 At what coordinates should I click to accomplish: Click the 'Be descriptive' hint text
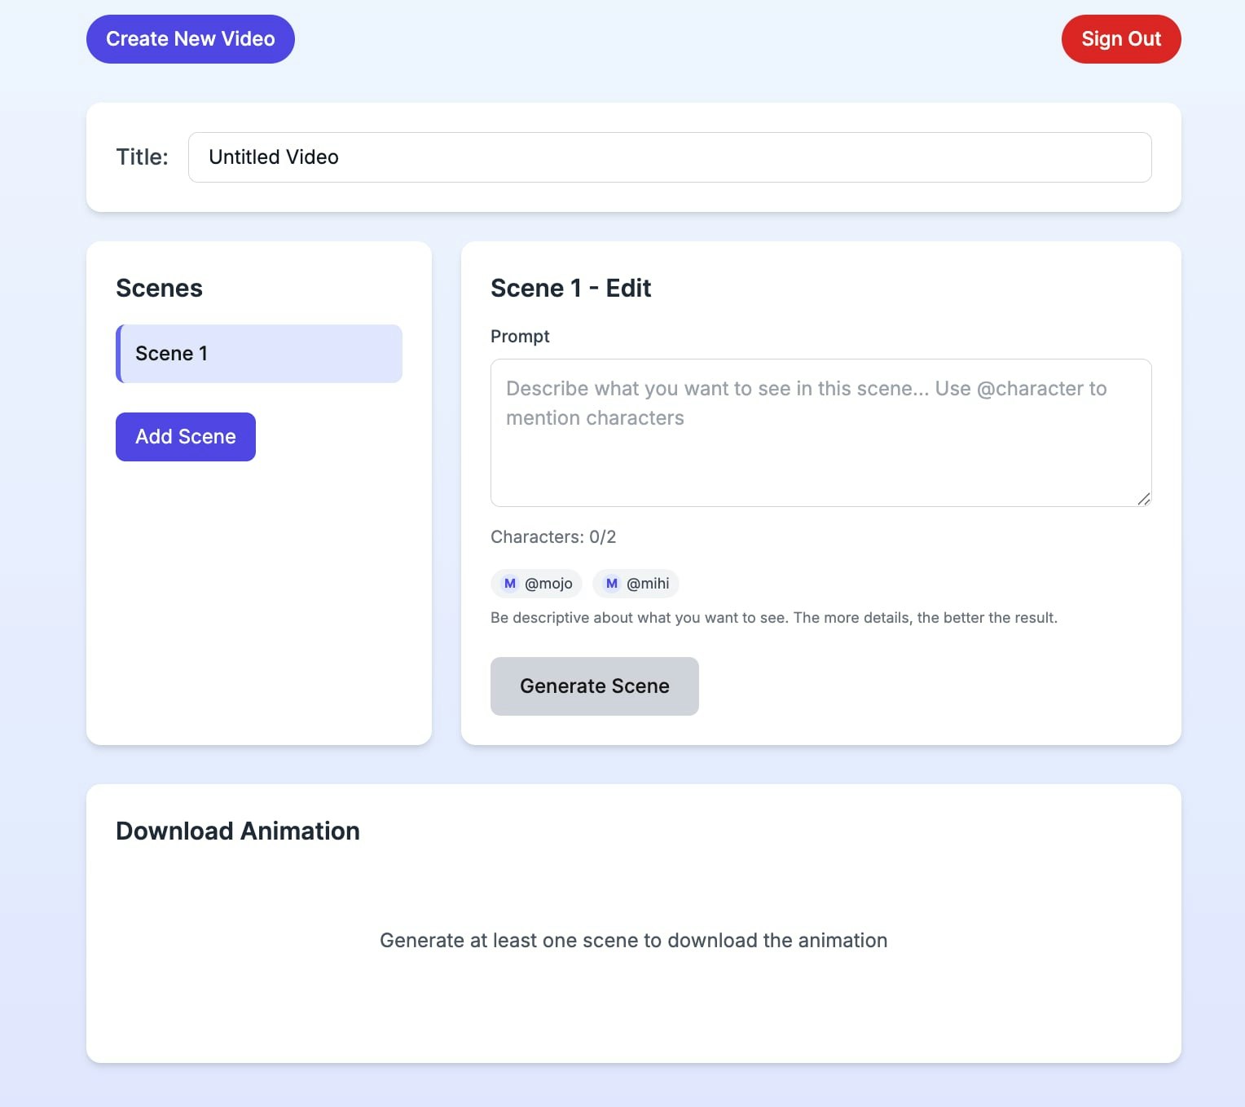tap(774, 618)
